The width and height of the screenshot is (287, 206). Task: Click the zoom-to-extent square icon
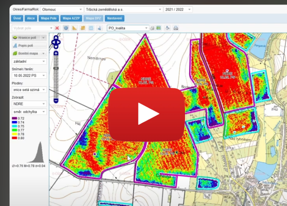[x=91, y=28]
